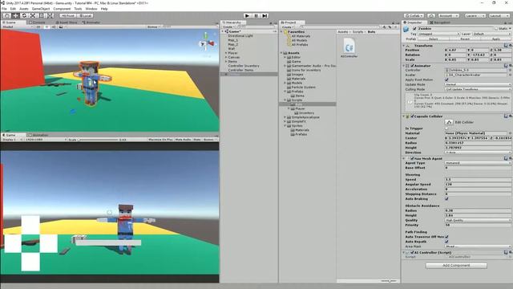513x289 pixels.
Task: Open the Update Mode dropdown
Action: pos(478,84)
